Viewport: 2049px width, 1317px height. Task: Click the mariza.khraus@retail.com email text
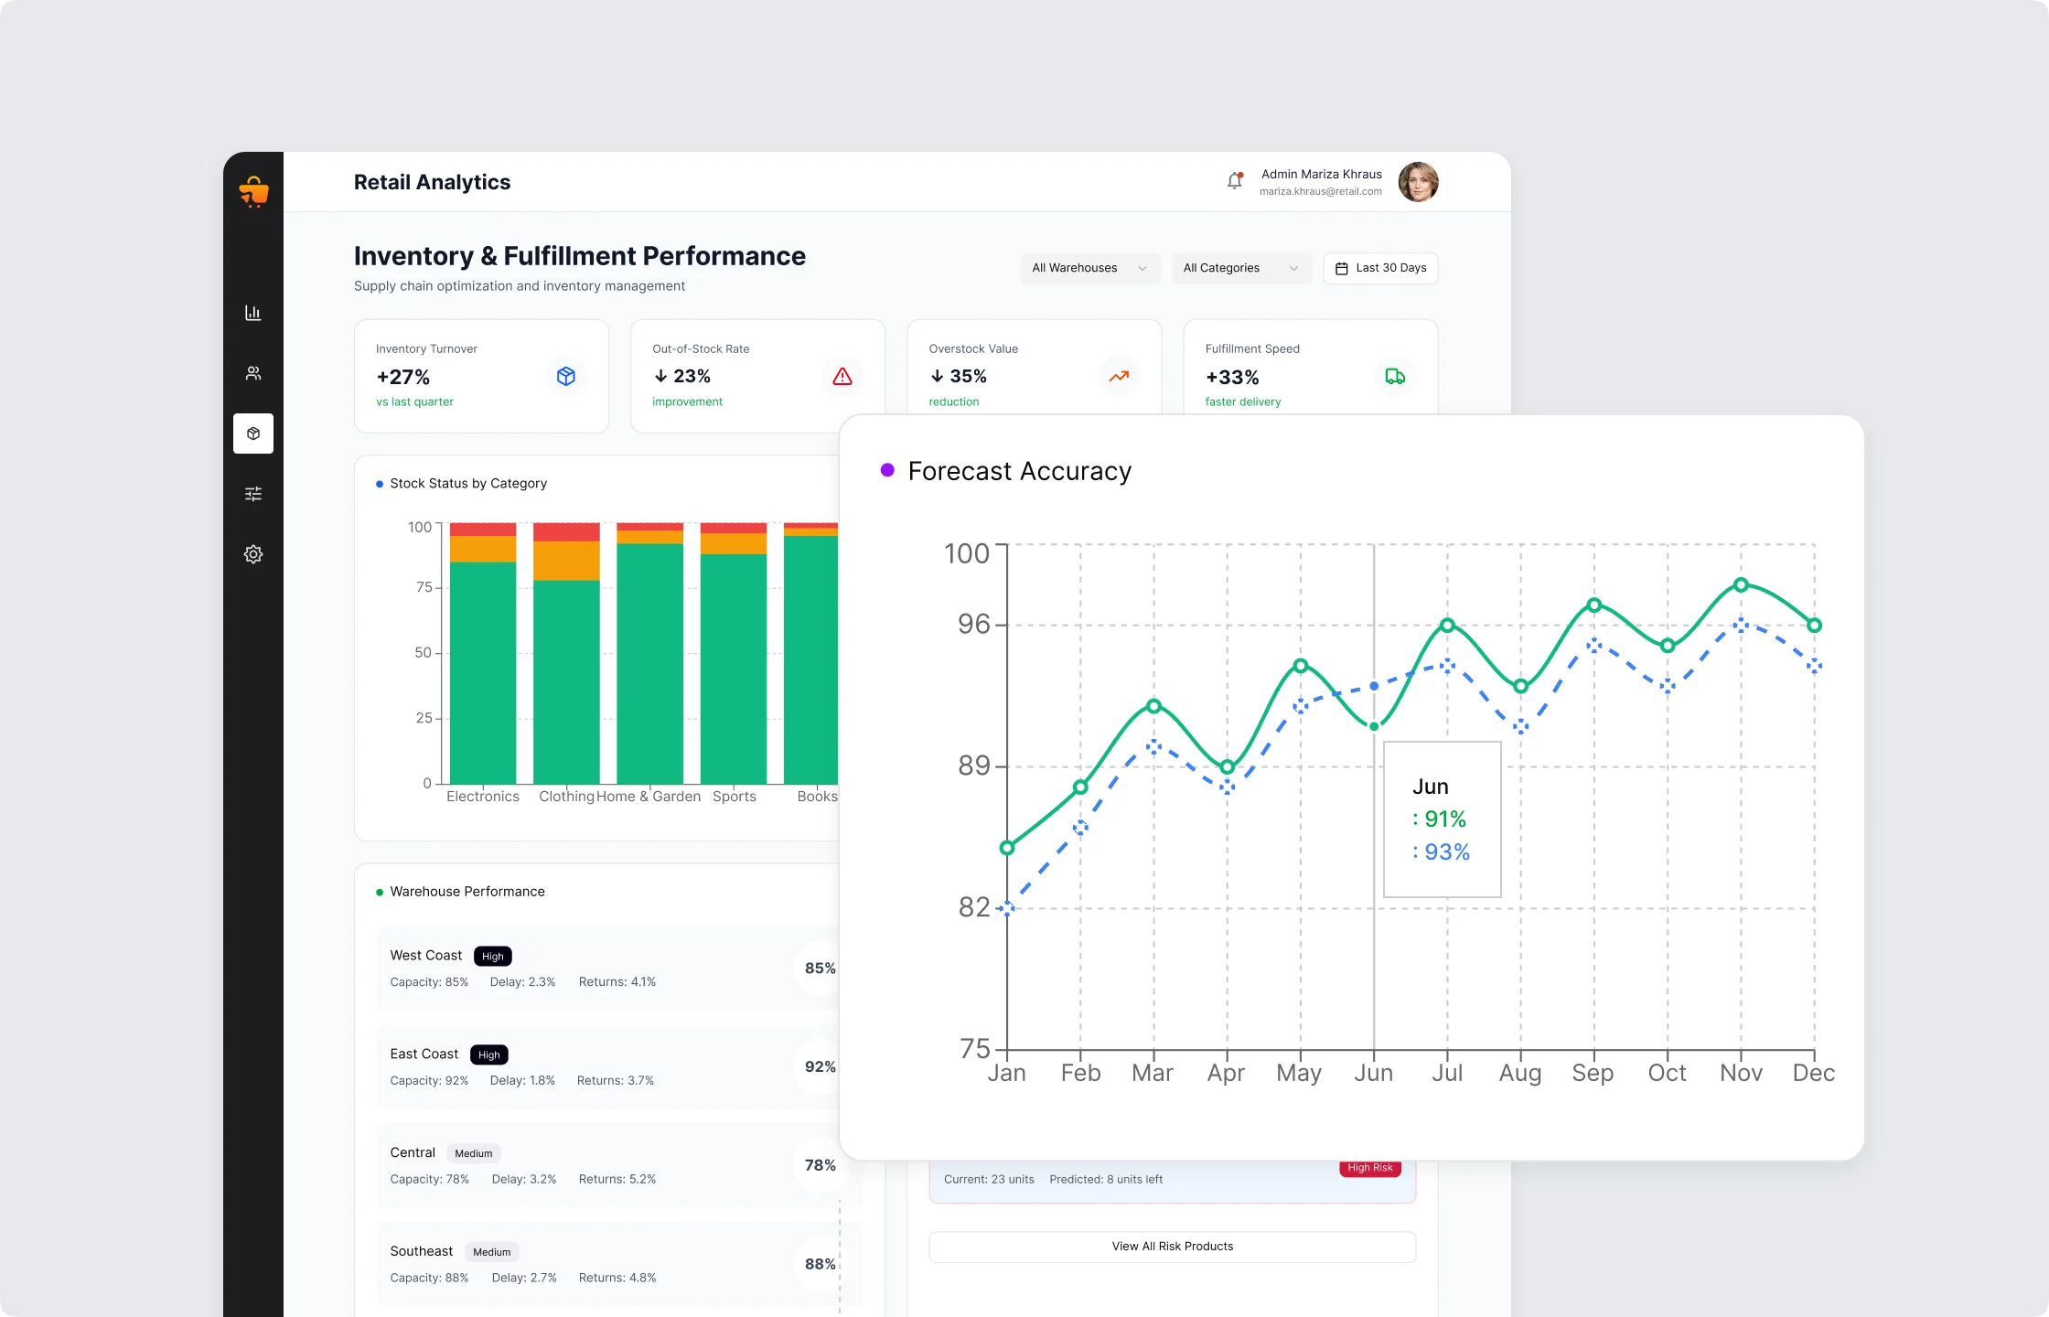tap(1321, 192)
